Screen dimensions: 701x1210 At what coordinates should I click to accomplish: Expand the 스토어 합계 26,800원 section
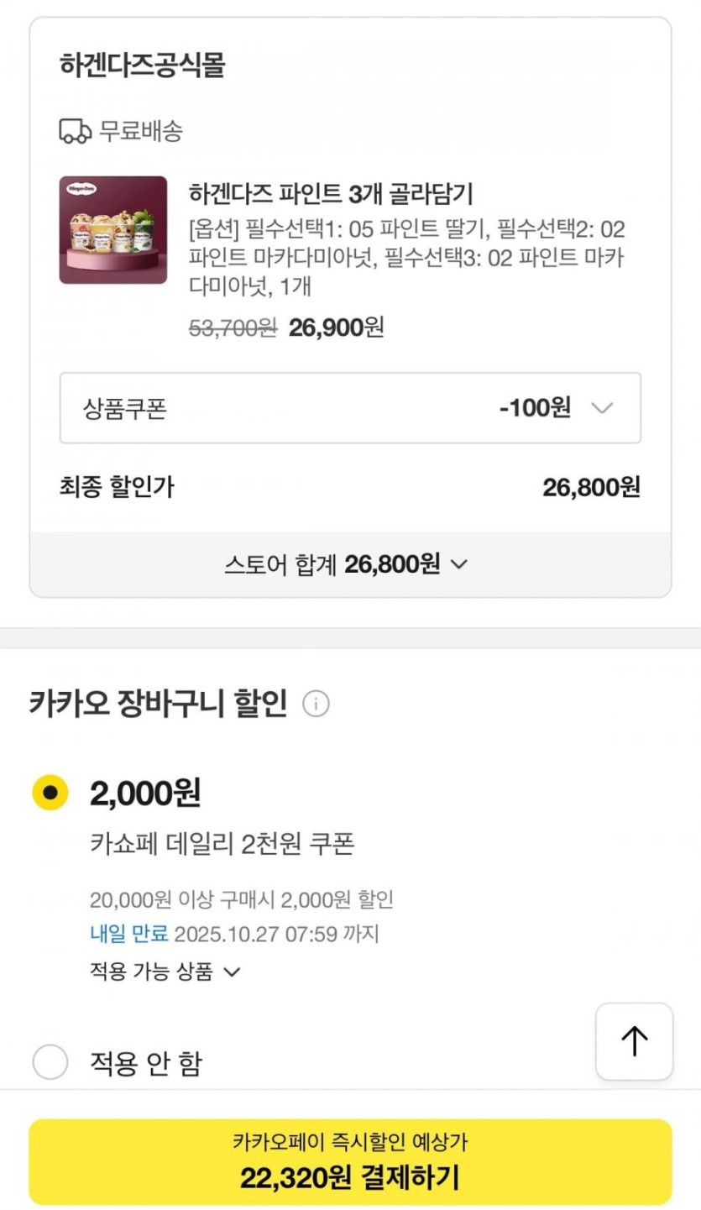[345, 564]
